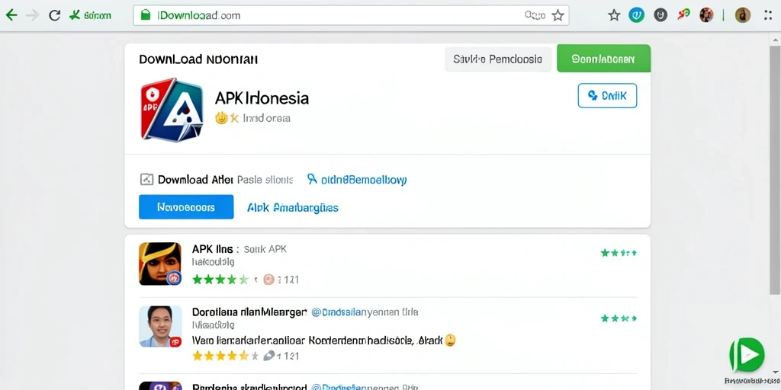
Task: Open the reddish avatar extension icon
Action: click(706, 15)
